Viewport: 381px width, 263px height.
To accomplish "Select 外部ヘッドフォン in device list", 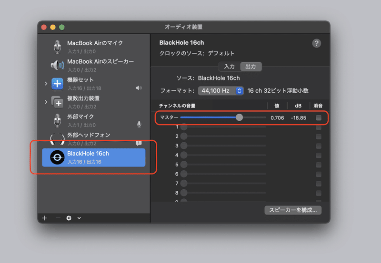I will [94, 139].
